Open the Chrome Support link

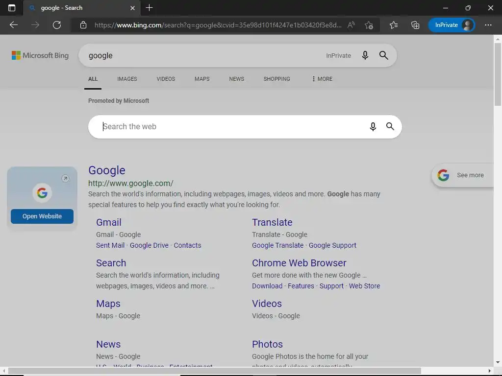(331, 286)
